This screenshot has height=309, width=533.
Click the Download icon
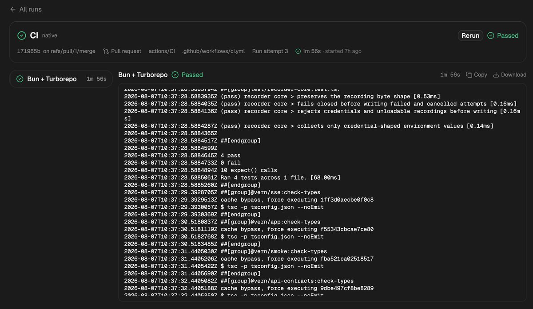pos(496,74)
